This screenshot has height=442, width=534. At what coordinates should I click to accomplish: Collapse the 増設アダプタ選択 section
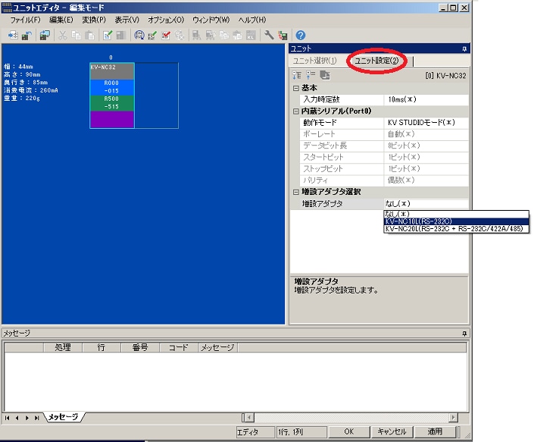click(296, 192)
